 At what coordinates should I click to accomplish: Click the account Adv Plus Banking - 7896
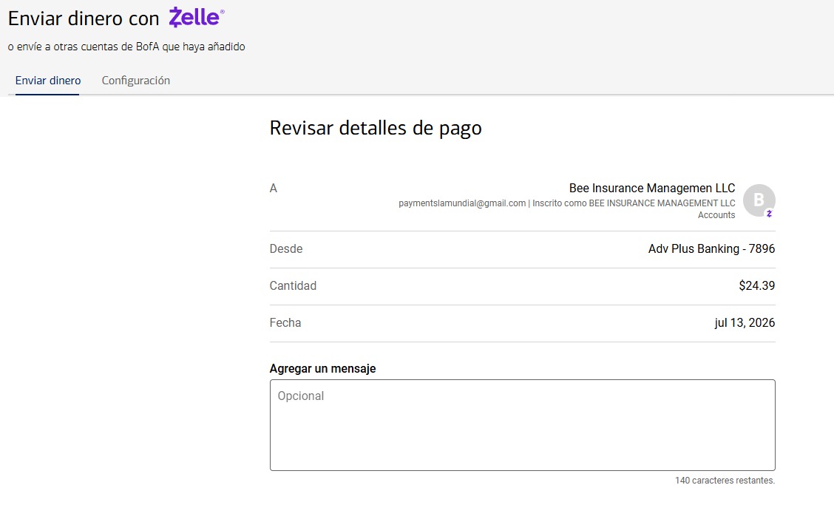tap(712, 248)
